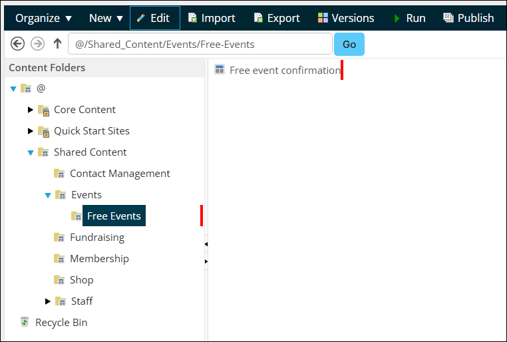Click the Go button

pyautogui.click(x=349, y=44)
